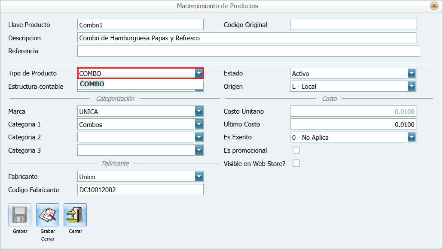Open the Categoria 3 dropdown arrow

199,151
